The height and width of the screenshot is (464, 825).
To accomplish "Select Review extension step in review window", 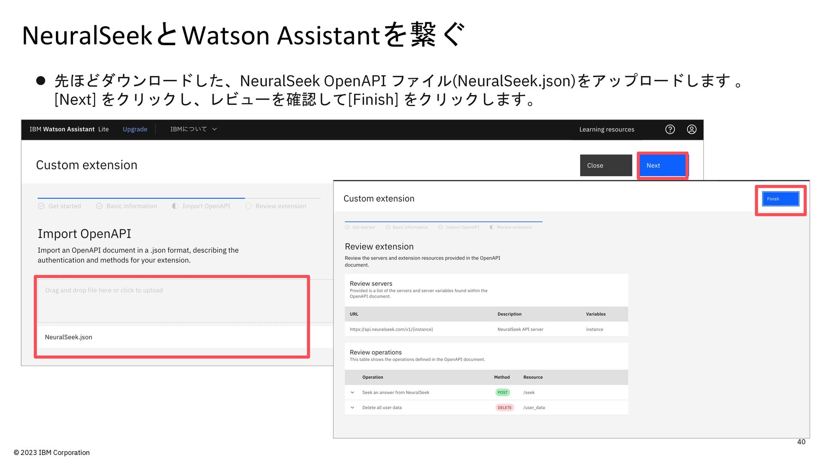I will (511, 227).
